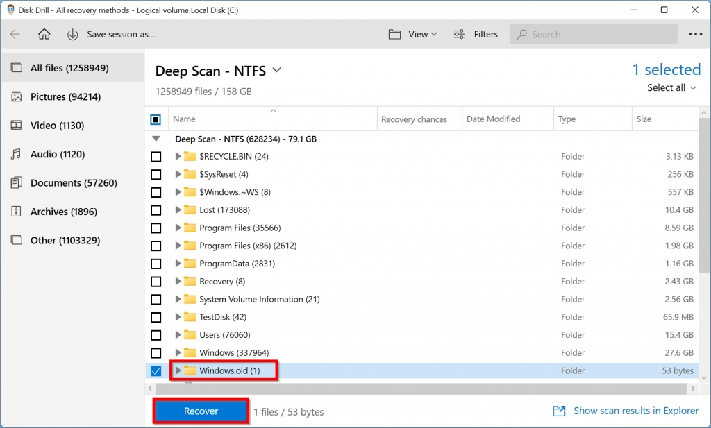Toggle the select-all checkbox in header
This screenshot has height=428, width=711.
(x=156, y=119)
